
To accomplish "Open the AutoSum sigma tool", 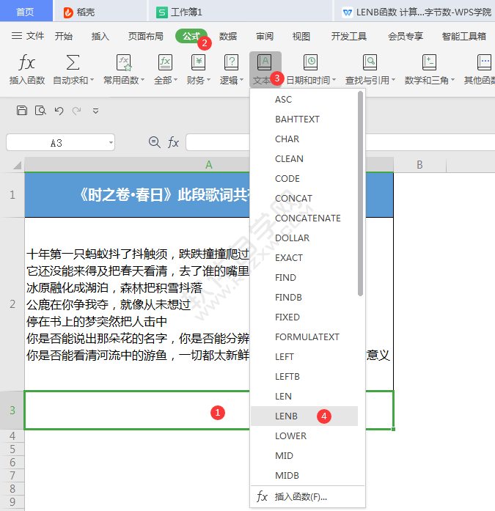I will [x=73, y=62].
